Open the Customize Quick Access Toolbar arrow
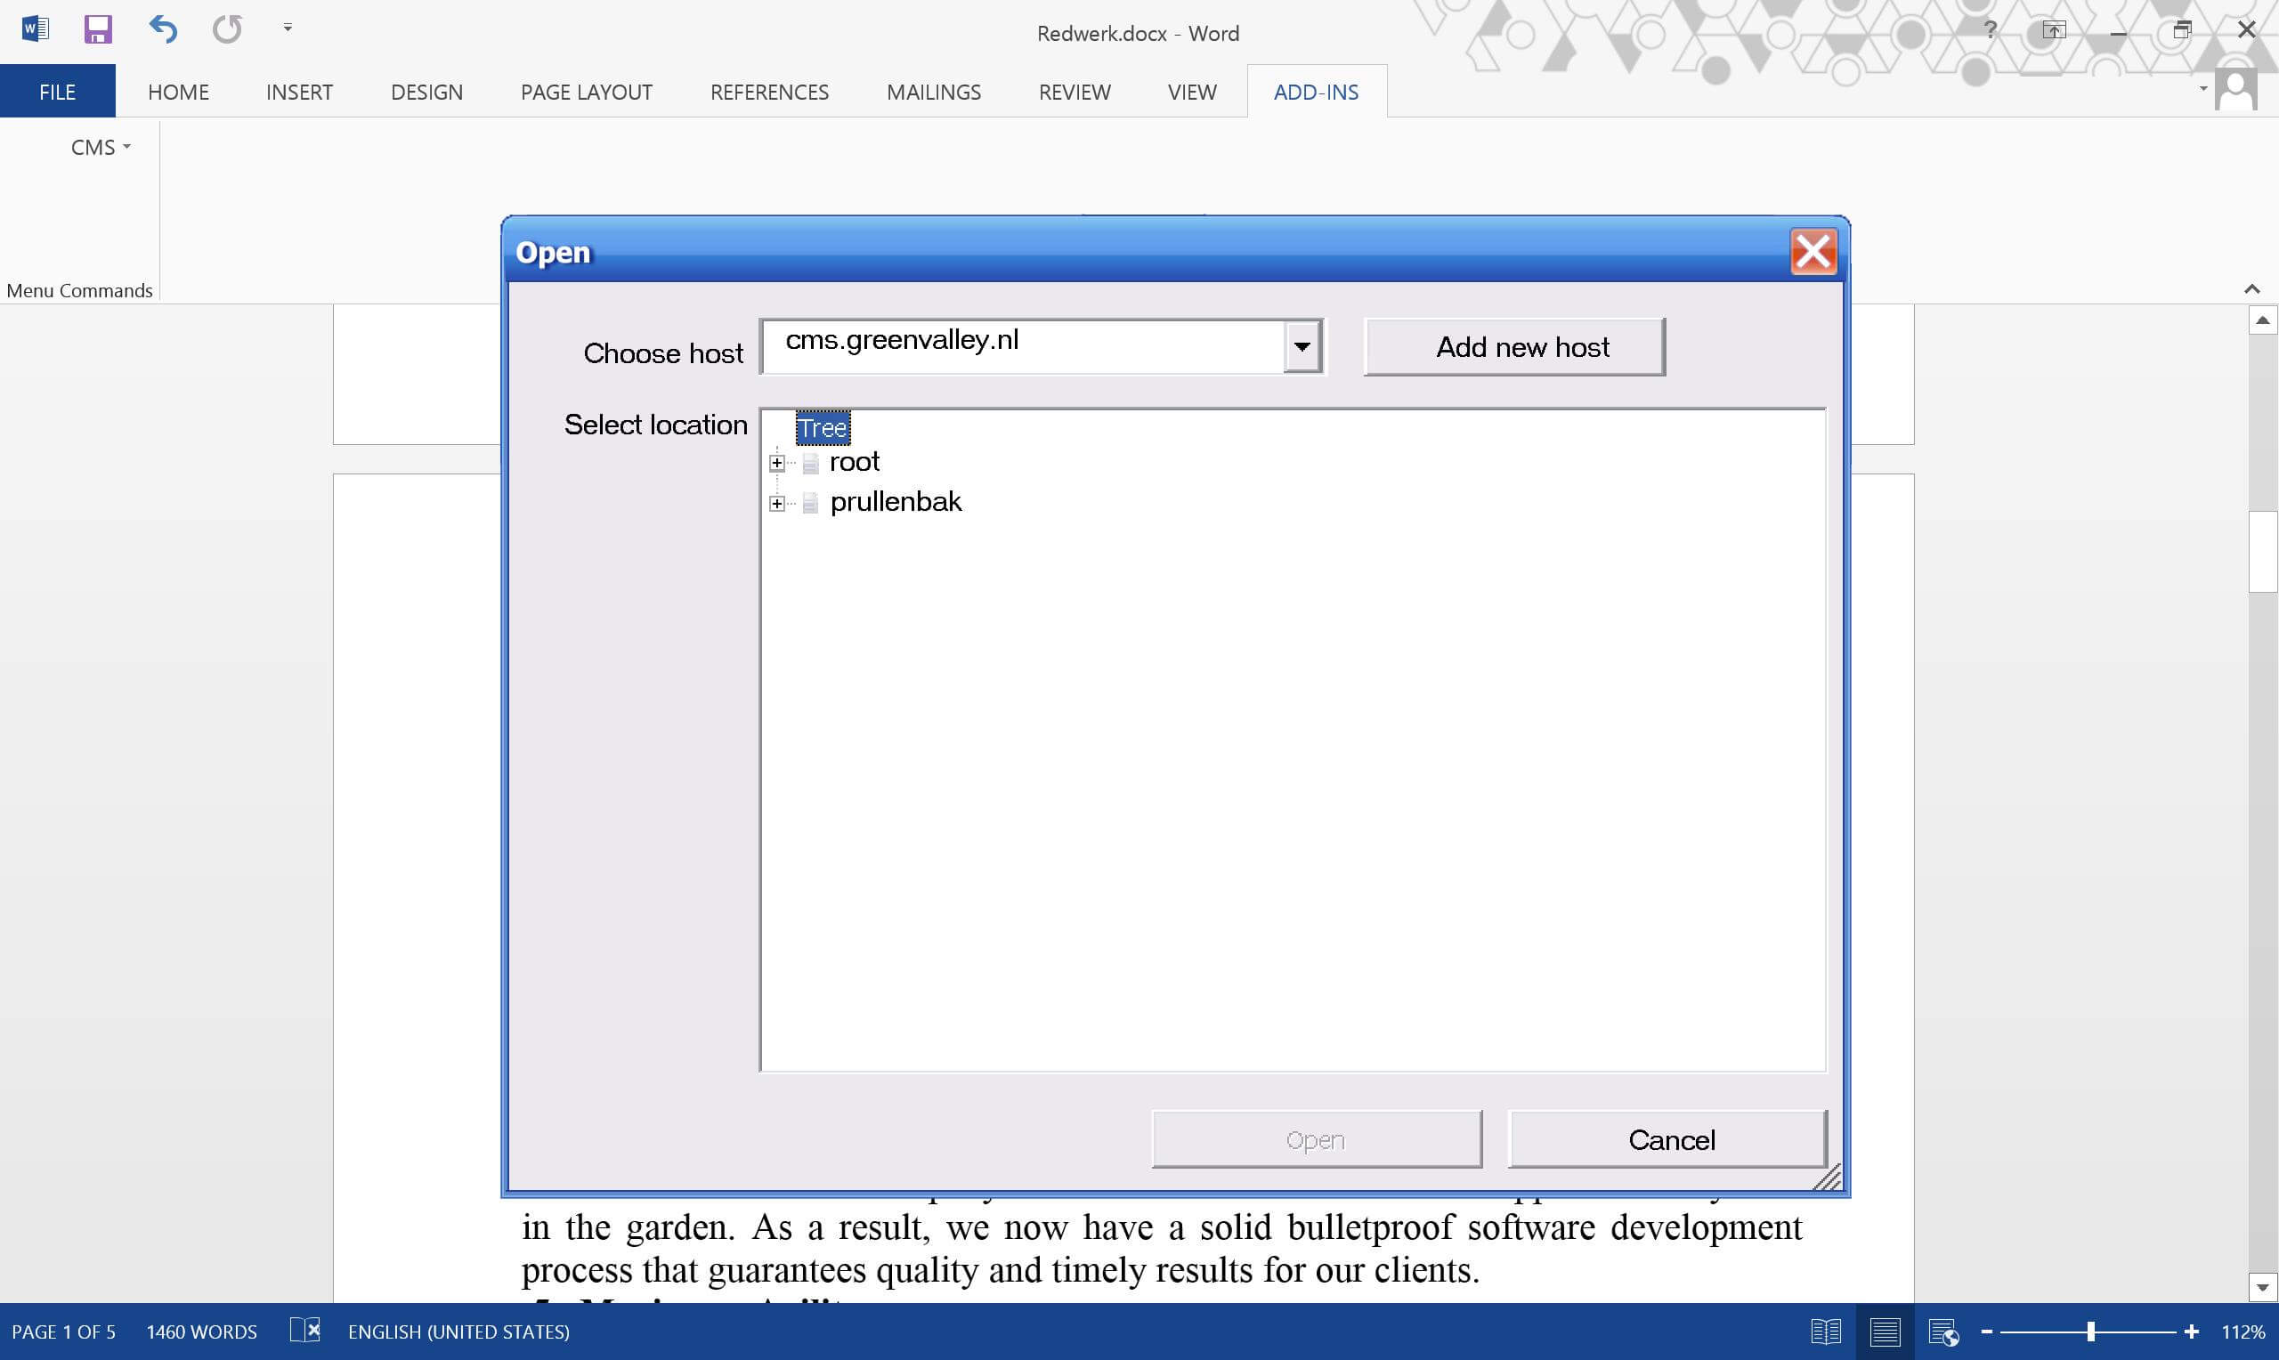The image size is (2279, 1360). click(x=288, y=28)
